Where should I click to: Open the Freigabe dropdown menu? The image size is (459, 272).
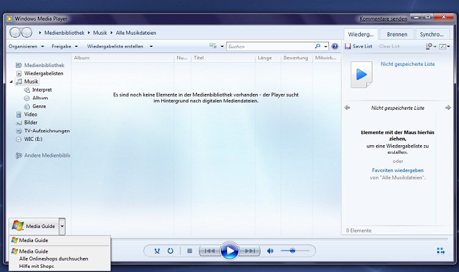[x=65, y=46]
